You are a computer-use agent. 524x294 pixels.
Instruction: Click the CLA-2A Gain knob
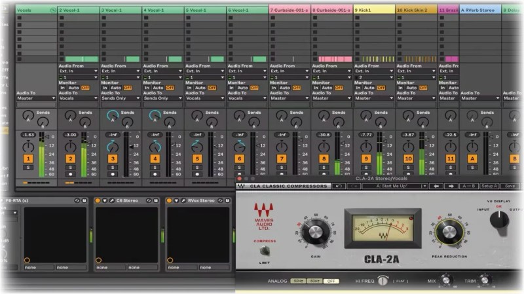pyautogui.click(x=315, y=232)
